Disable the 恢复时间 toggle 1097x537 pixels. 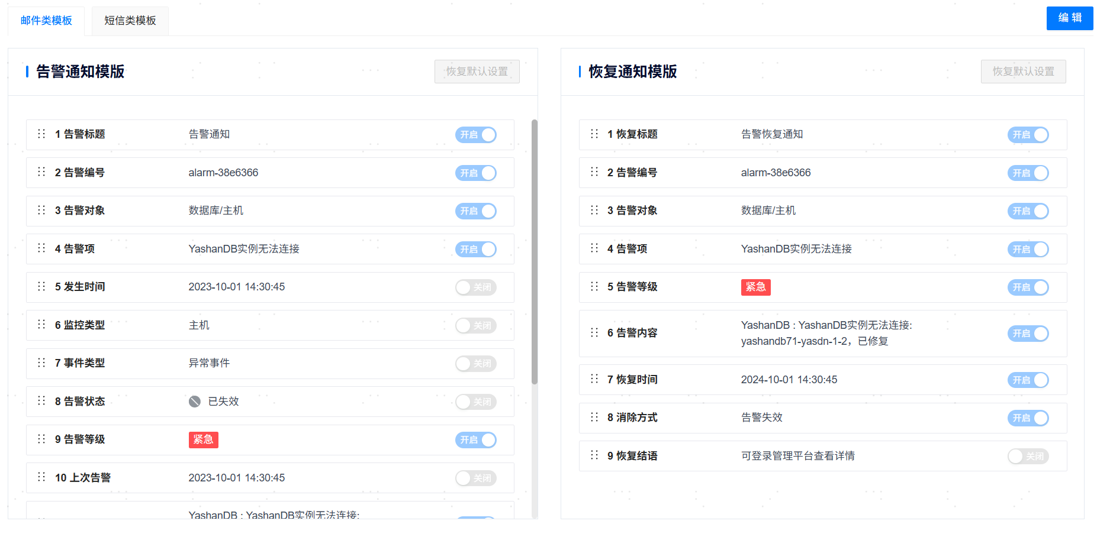tap(1028, 380)
